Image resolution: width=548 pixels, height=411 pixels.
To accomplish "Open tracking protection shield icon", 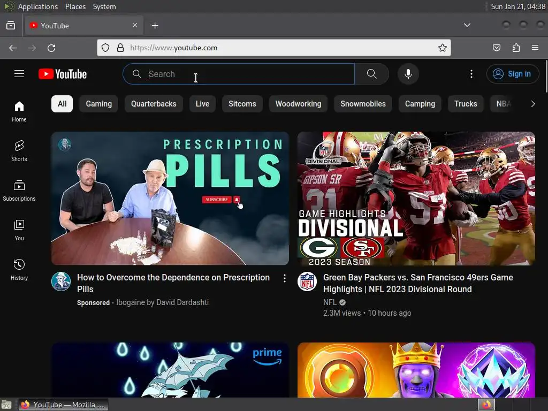I will tap(105, 48).
